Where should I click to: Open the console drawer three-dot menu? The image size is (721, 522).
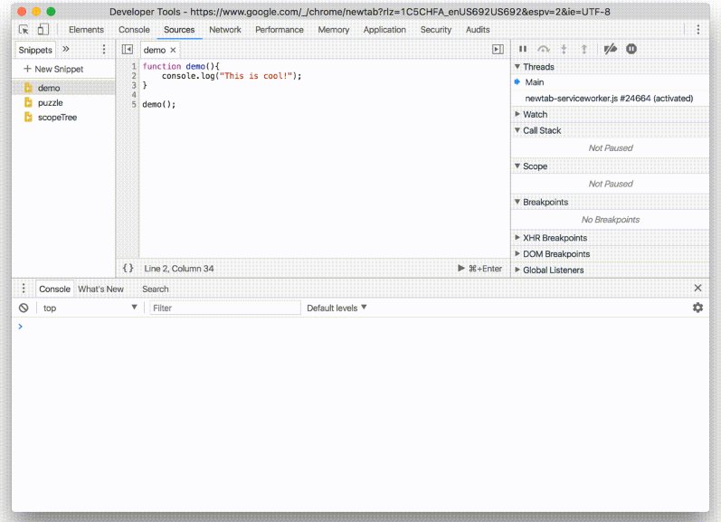point(24,289)
